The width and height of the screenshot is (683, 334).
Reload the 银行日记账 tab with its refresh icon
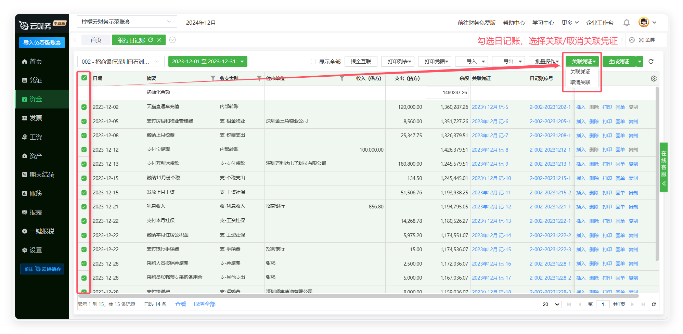151,40
